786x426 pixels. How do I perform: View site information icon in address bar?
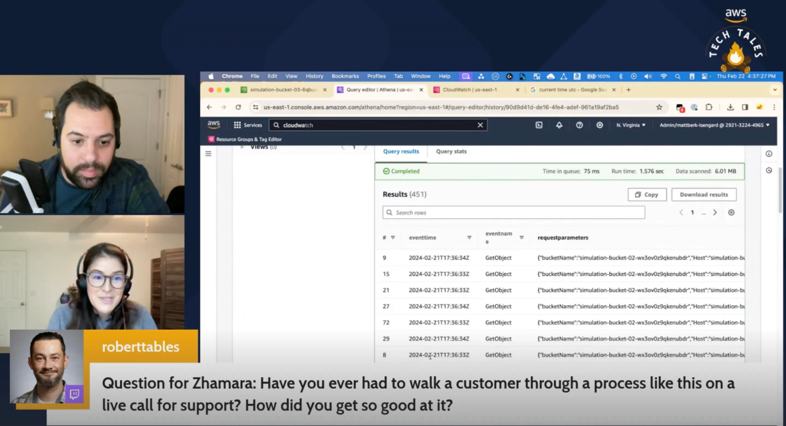pyautogui.click(x=256, y=107)
